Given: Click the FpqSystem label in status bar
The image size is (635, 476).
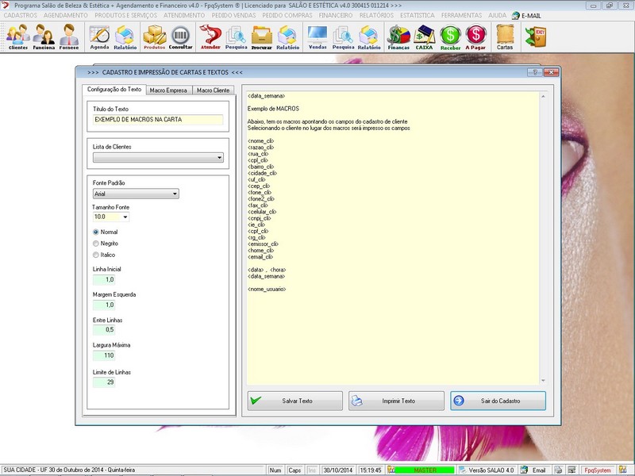Looking at the screenshot, I should coord(598,470).
